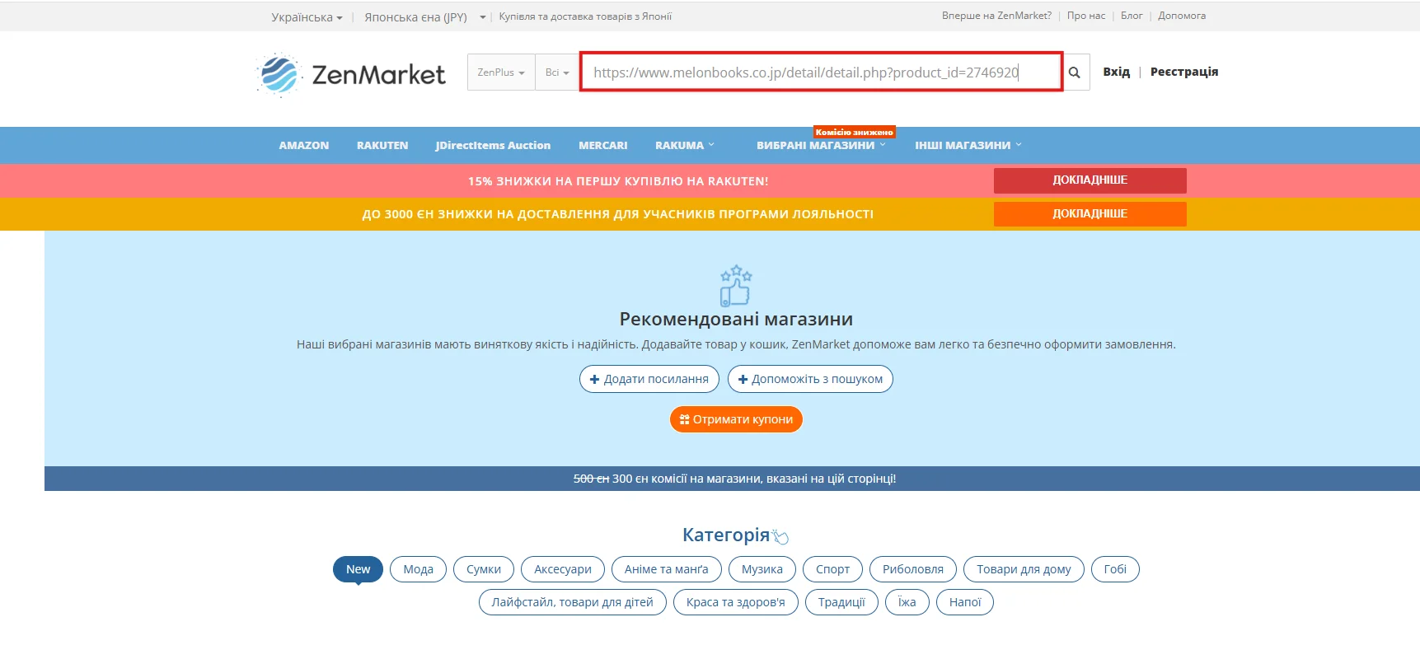
Task: Click the small hand icon next to Категорія
Action: 781,537
